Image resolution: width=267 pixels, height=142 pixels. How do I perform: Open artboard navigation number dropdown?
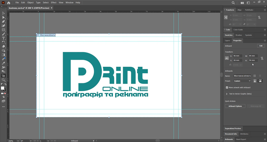(48, 141)
